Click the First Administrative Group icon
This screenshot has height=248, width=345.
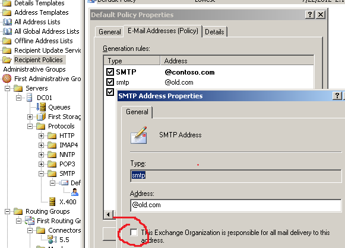tap(7, 79)
